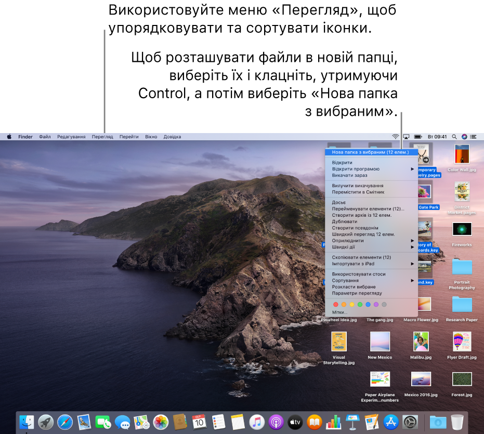This screenshot has width=484, height=434.
Task: Click the Wi-Fi status icon
Action: click(395, 136)
